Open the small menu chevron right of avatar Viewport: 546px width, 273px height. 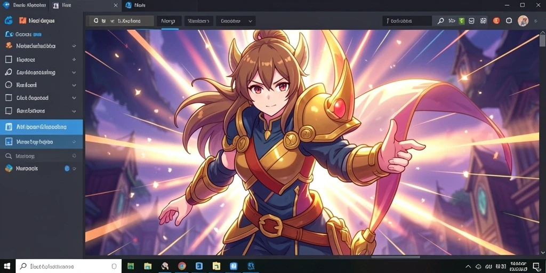coord(535,21)
